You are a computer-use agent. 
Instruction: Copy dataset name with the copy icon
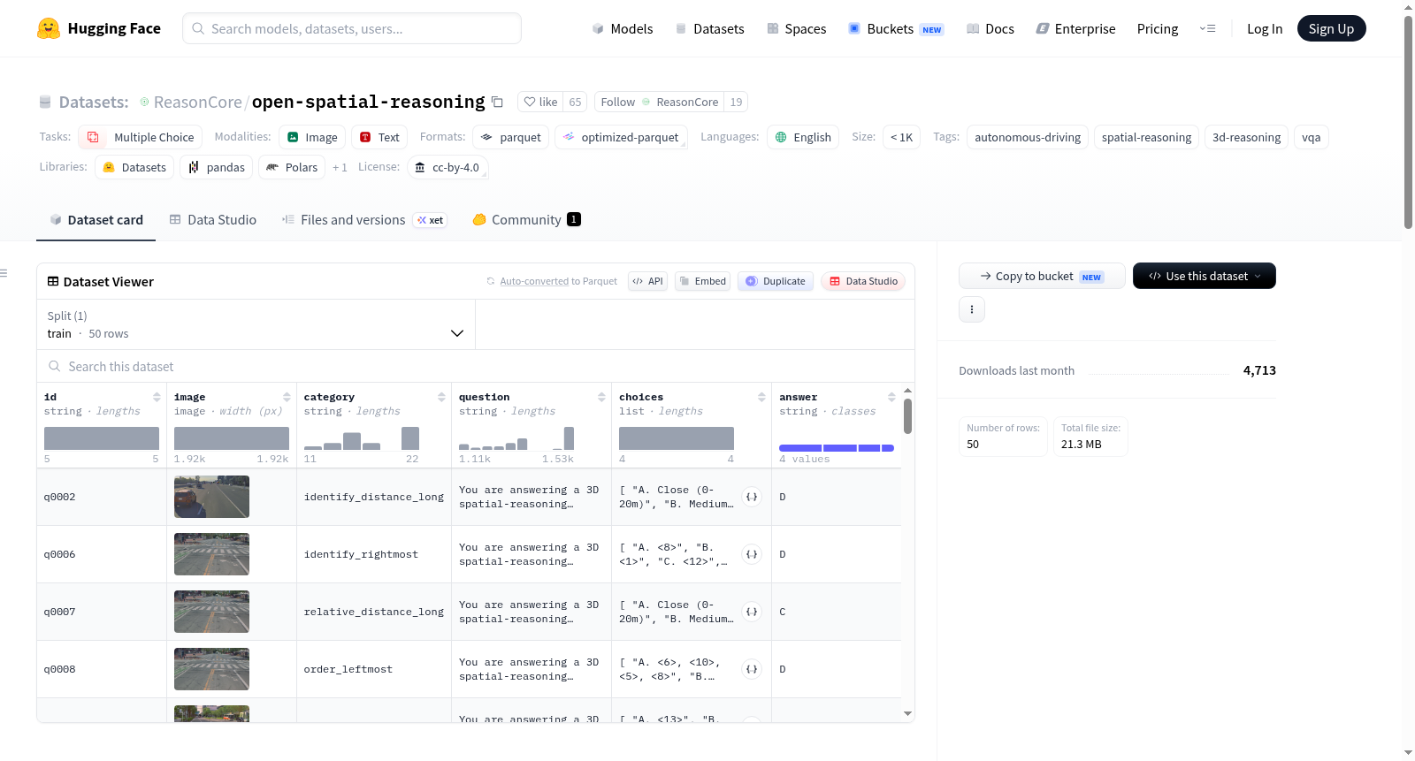pyautogui.click(x=497, y=102)
